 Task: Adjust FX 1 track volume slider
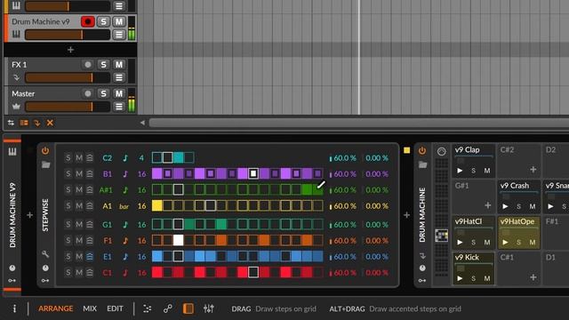pos(68,77)
